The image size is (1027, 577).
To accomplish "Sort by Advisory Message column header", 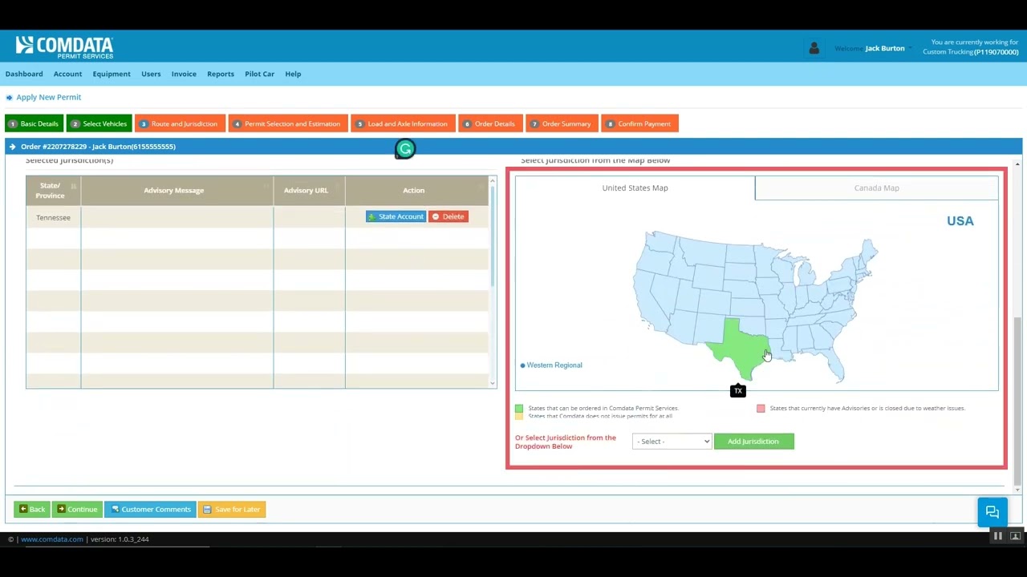I will (x=177, y=191).
